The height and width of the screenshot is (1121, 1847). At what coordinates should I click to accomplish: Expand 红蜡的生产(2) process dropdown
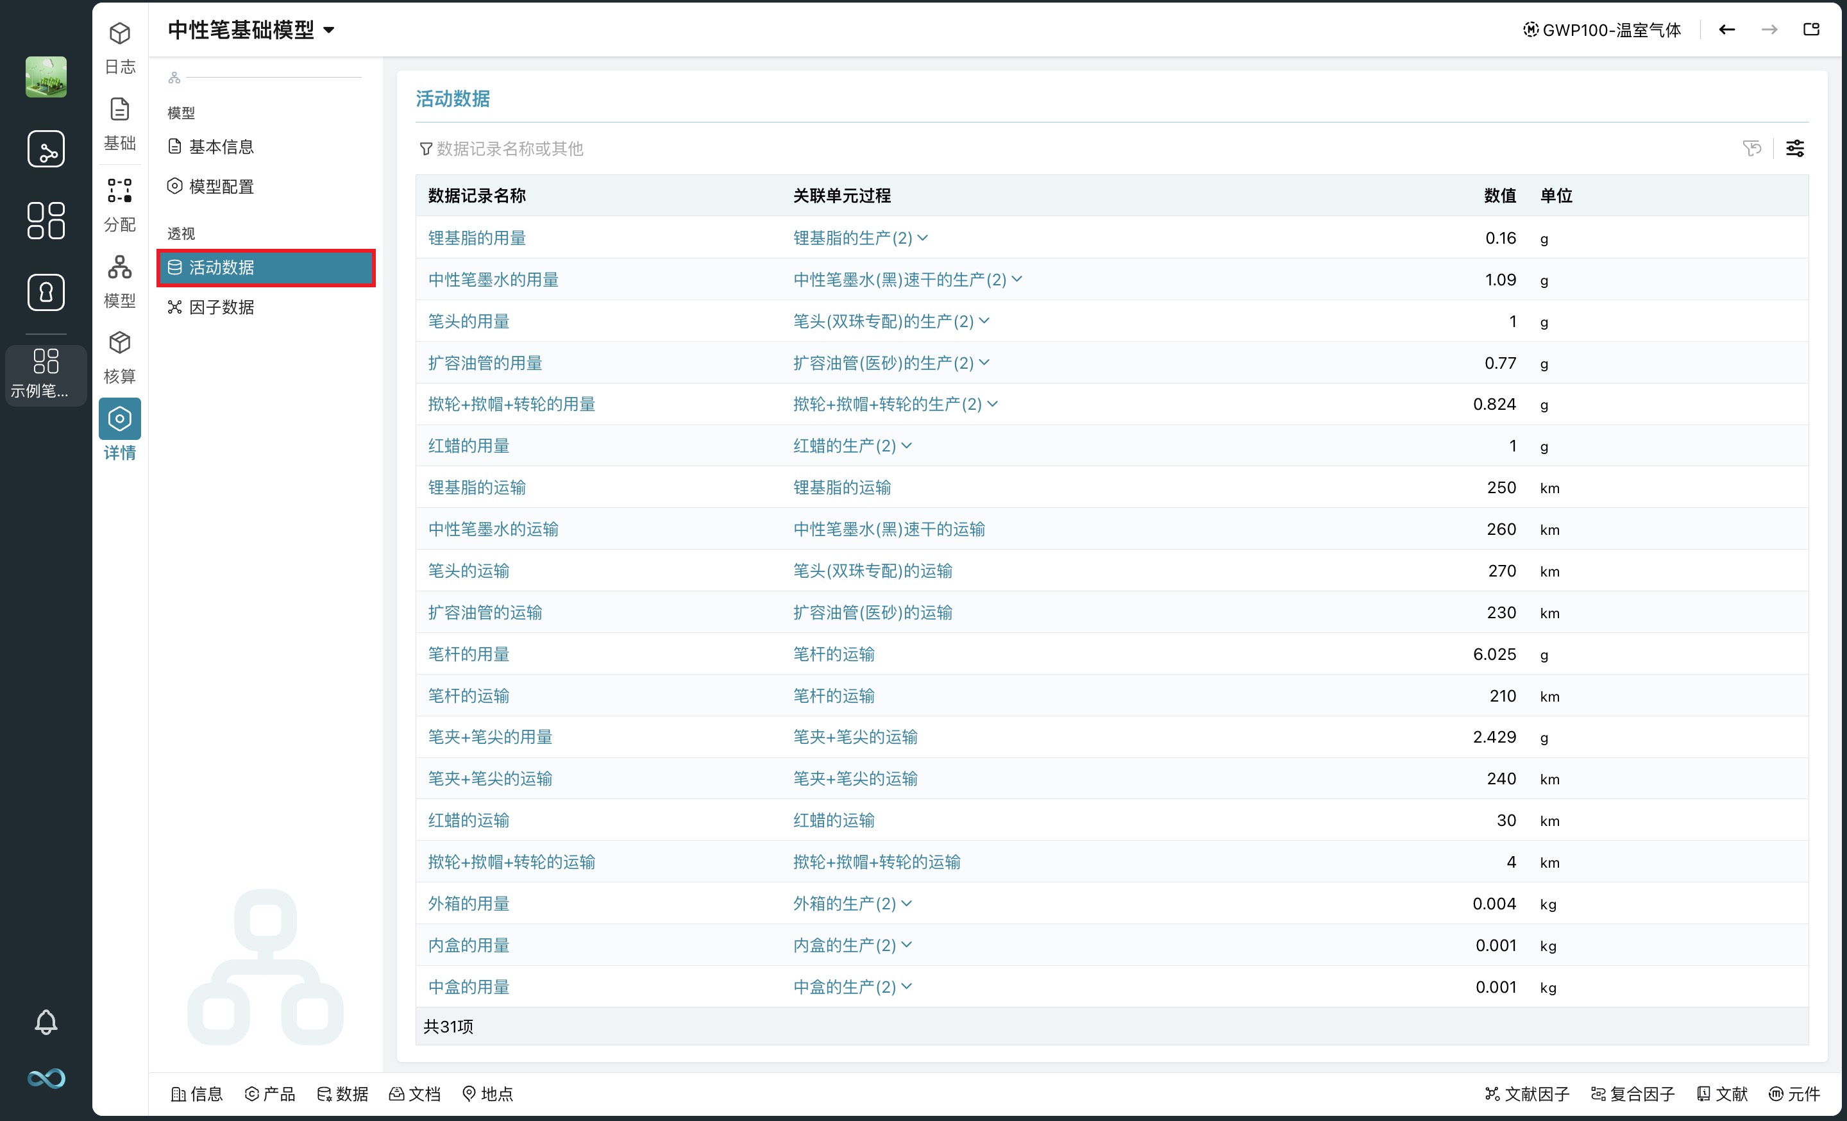[x=906, y=445]
